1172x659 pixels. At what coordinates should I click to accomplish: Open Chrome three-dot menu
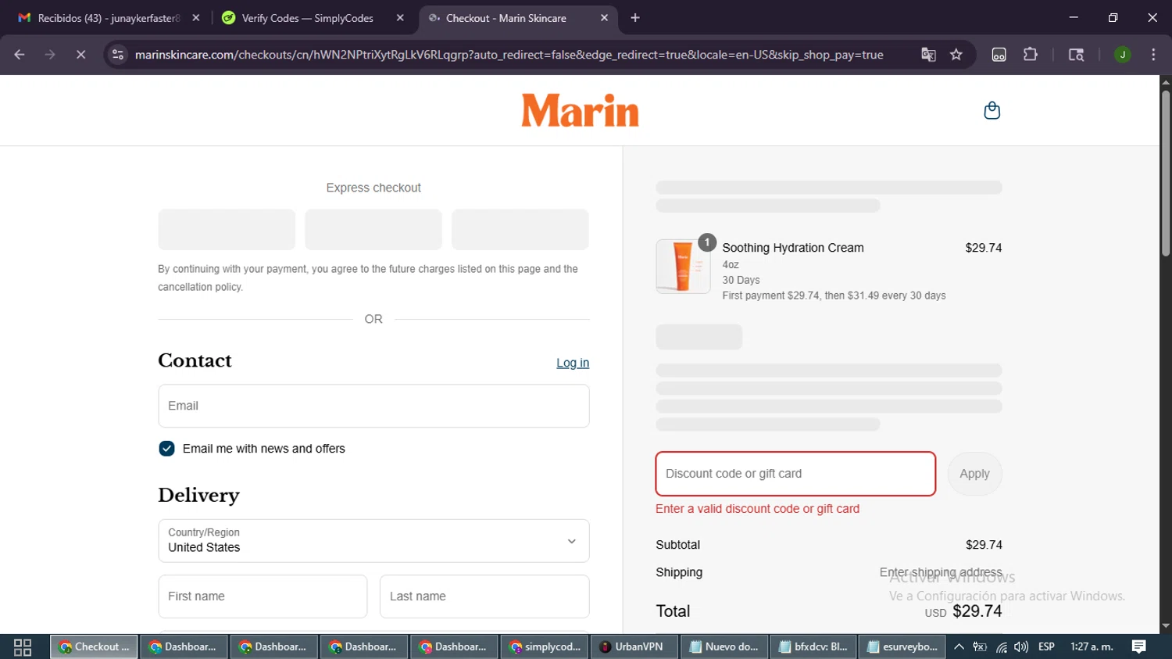pyautogui.click(x=1153, y=55)
